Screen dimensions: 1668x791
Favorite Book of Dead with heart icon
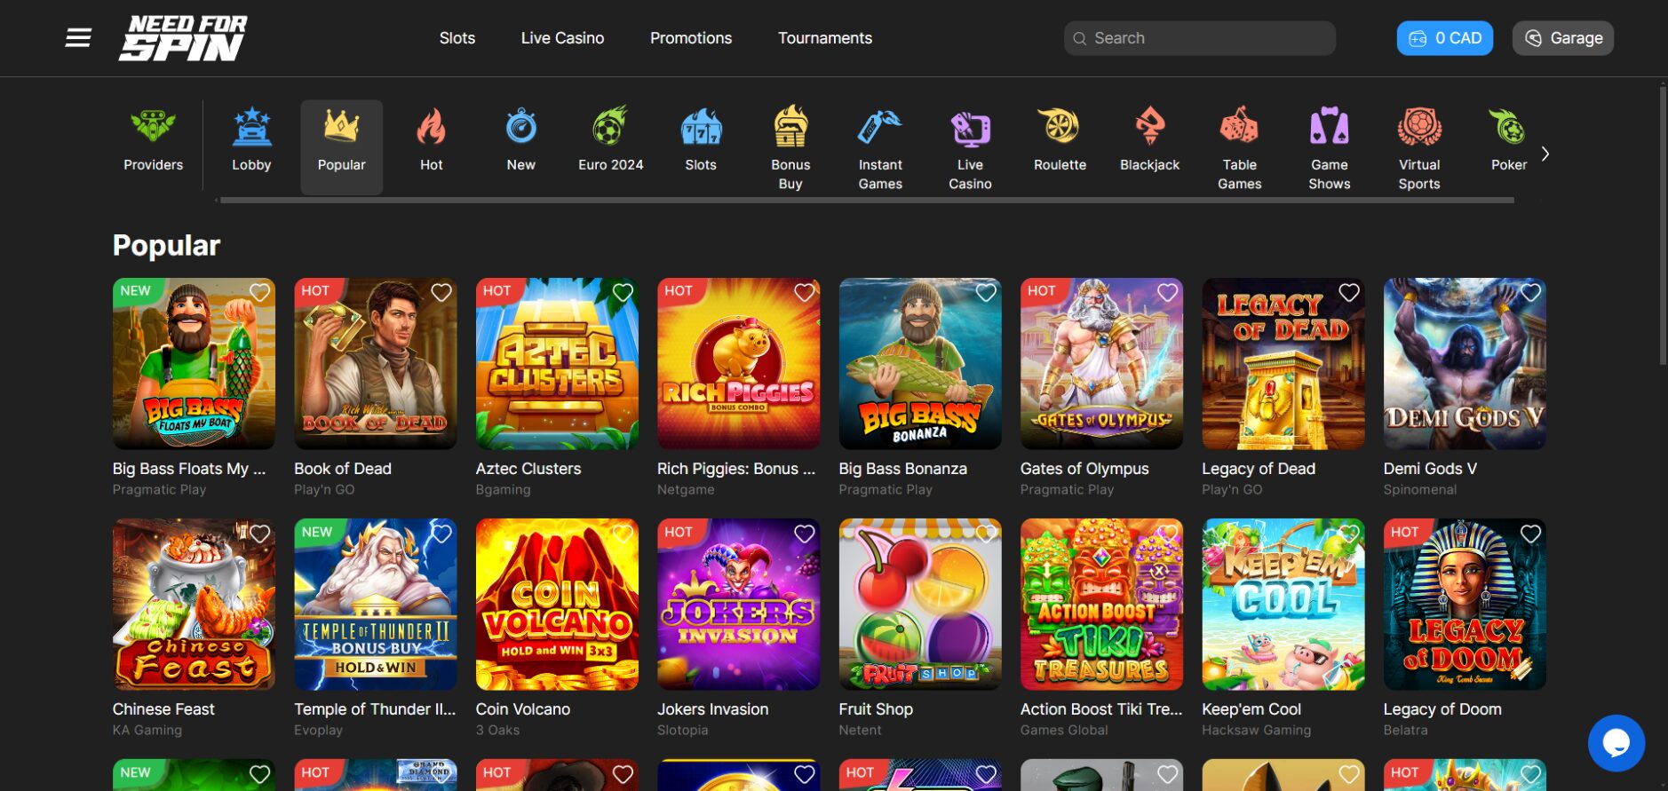(x=441, y=293)
